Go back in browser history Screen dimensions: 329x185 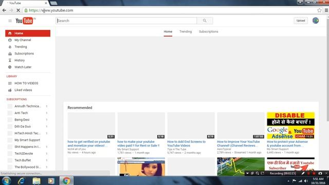[4, 10]
